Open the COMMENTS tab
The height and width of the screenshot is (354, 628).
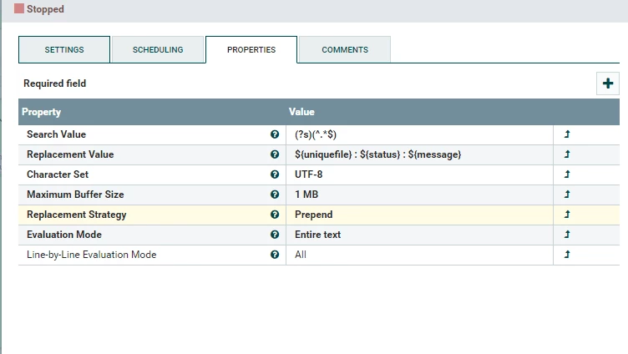(x=345, y=49)
